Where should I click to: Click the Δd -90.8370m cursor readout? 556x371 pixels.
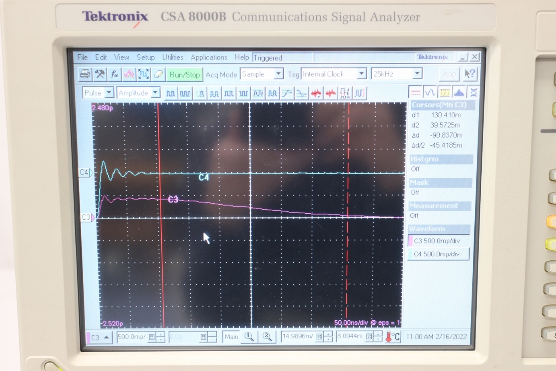tap(437, 135)
